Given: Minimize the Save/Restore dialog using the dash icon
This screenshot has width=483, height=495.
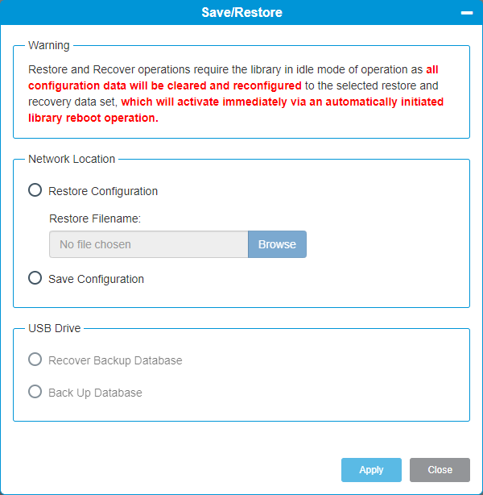Looking at the screenshot, I should [x=467, y=13].
